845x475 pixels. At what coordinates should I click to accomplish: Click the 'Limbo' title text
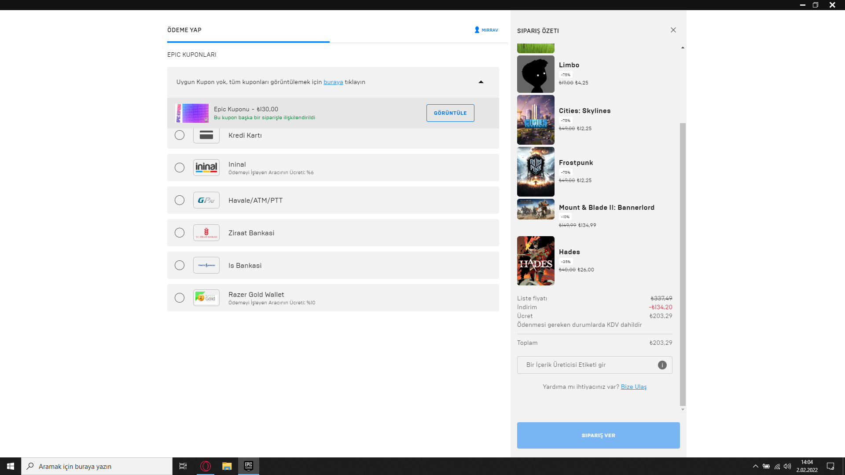569,65
